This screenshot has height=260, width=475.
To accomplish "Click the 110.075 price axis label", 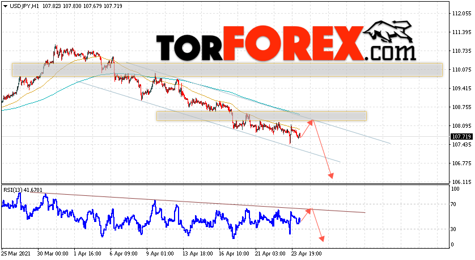I will tap(461, 70).
